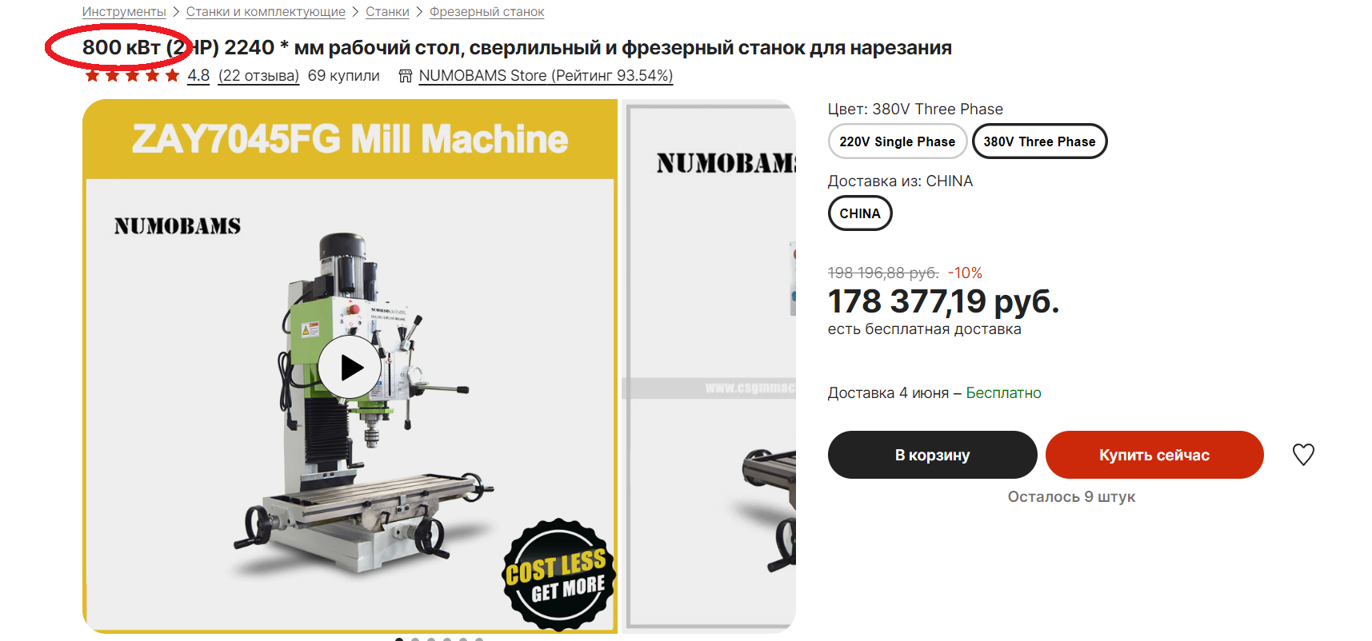The height and width of the screenshot is (641, 1372).
Task: Choose CHINA shipping origin
Action: pos(860,213)
